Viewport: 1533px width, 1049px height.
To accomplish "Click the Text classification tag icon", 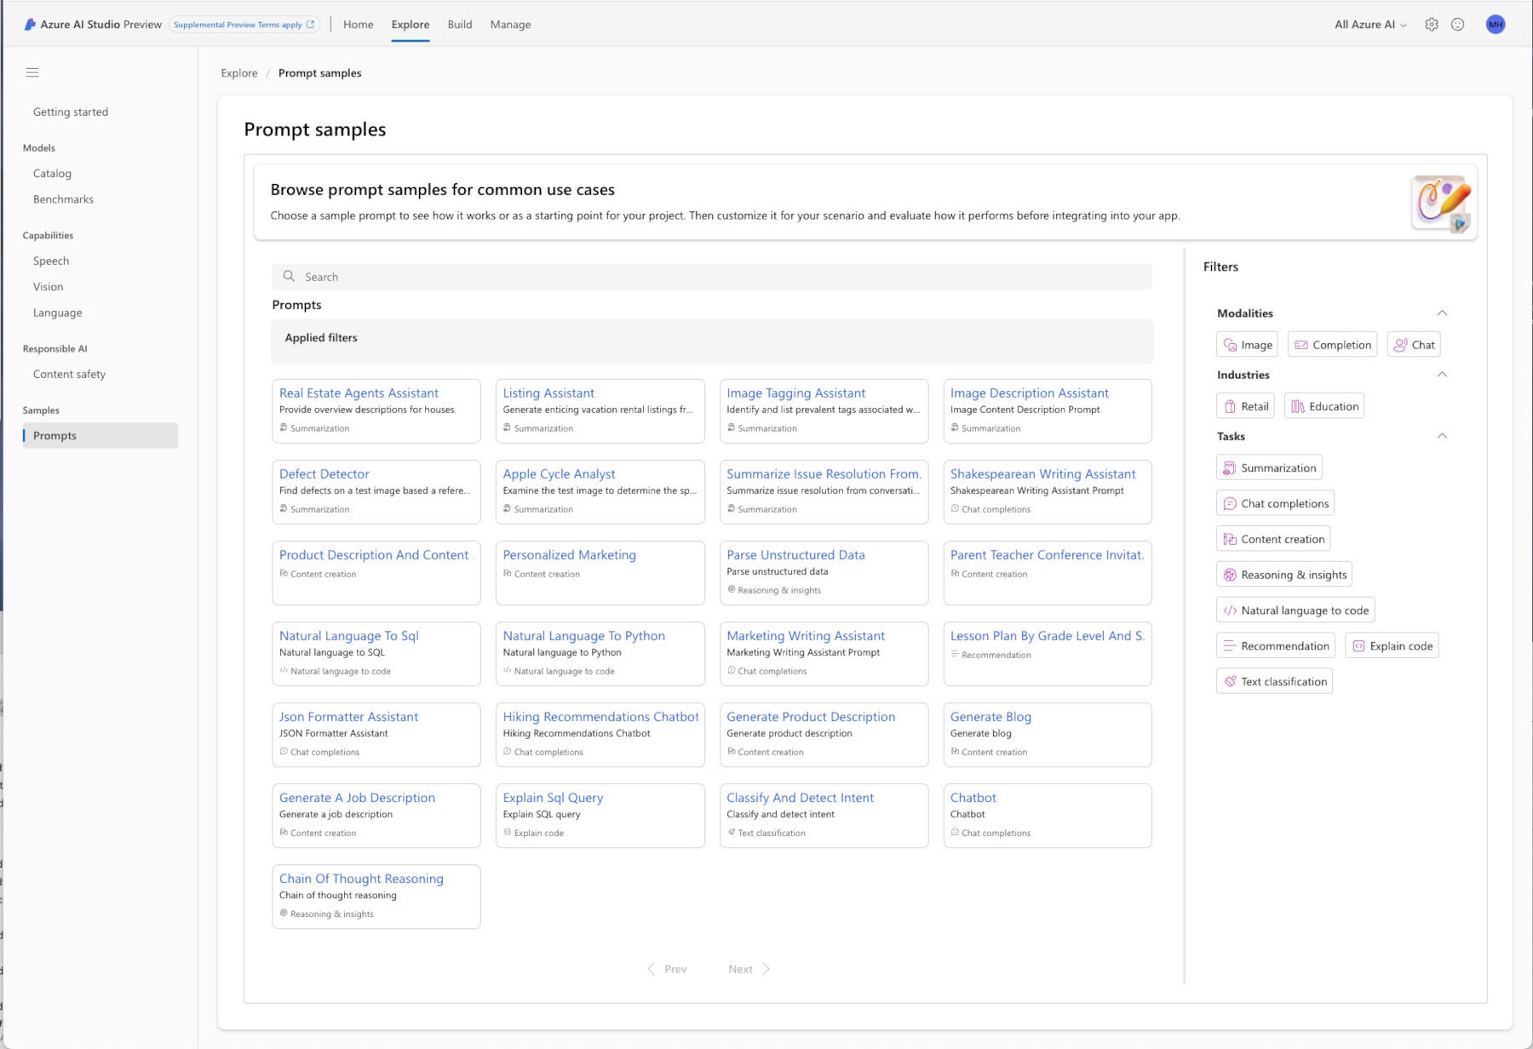I will click(1230, 681).
